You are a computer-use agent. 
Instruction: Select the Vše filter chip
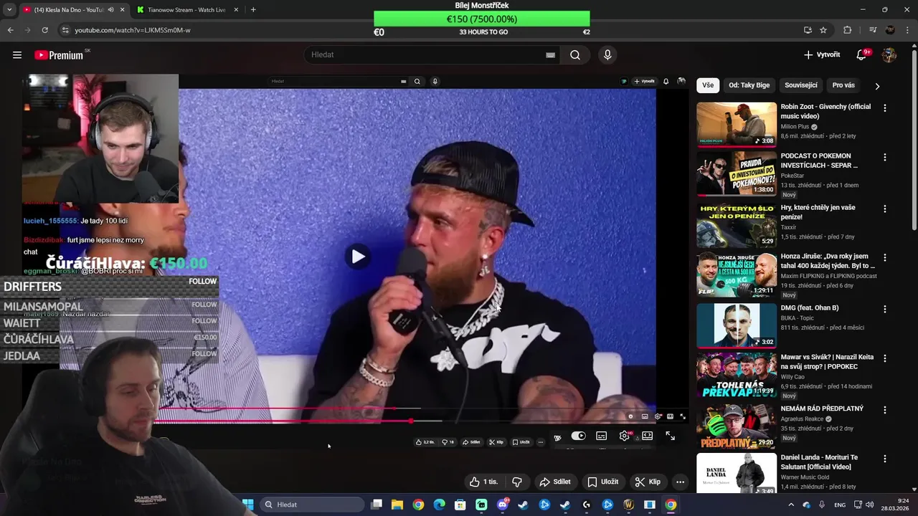coord(708,85)
